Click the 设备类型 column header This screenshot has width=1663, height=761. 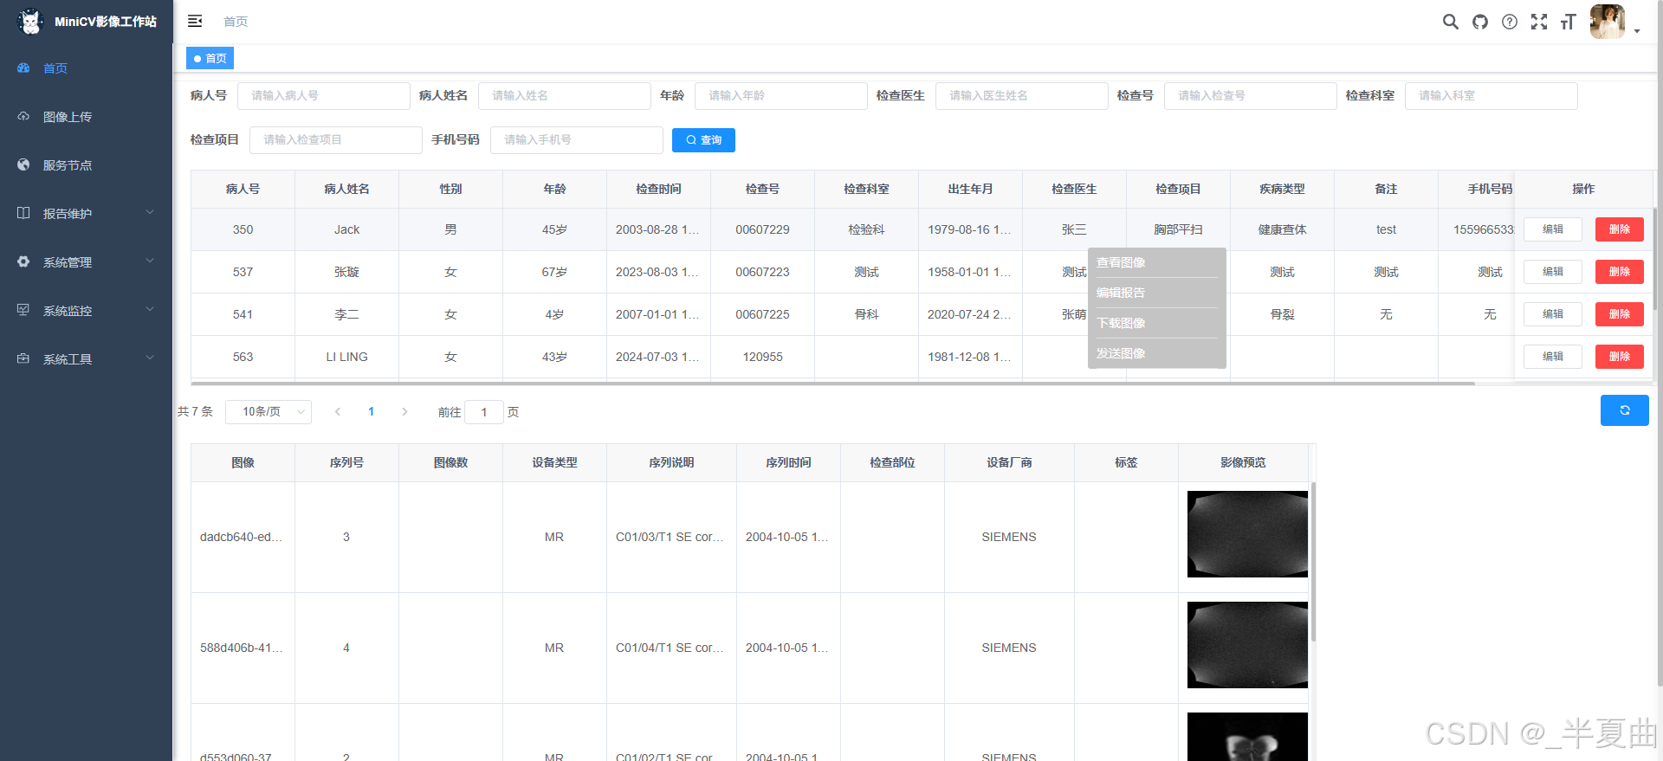click(555, 463)
